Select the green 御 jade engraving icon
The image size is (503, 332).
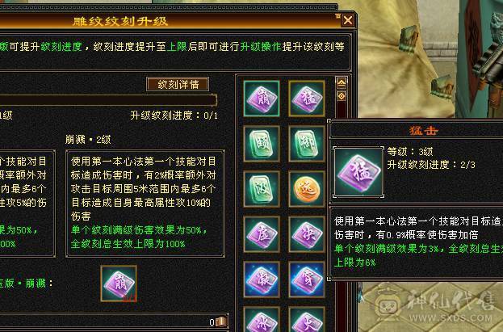click(307, 144)
